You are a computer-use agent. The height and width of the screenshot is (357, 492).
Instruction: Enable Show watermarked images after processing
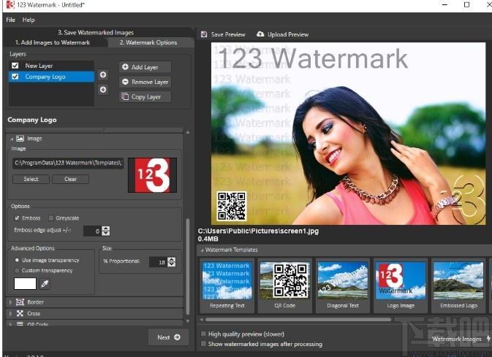click(203, 344)
